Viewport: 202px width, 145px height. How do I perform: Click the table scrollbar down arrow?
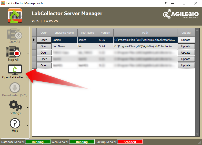click(197, 134)
